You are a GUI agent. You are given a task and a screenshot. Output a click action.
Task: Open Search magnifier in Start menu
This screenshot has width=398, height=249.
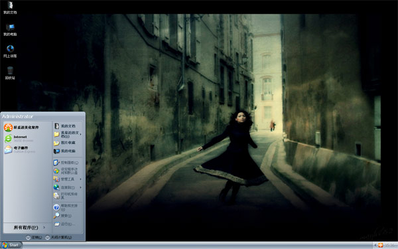[x=56, y=216]
